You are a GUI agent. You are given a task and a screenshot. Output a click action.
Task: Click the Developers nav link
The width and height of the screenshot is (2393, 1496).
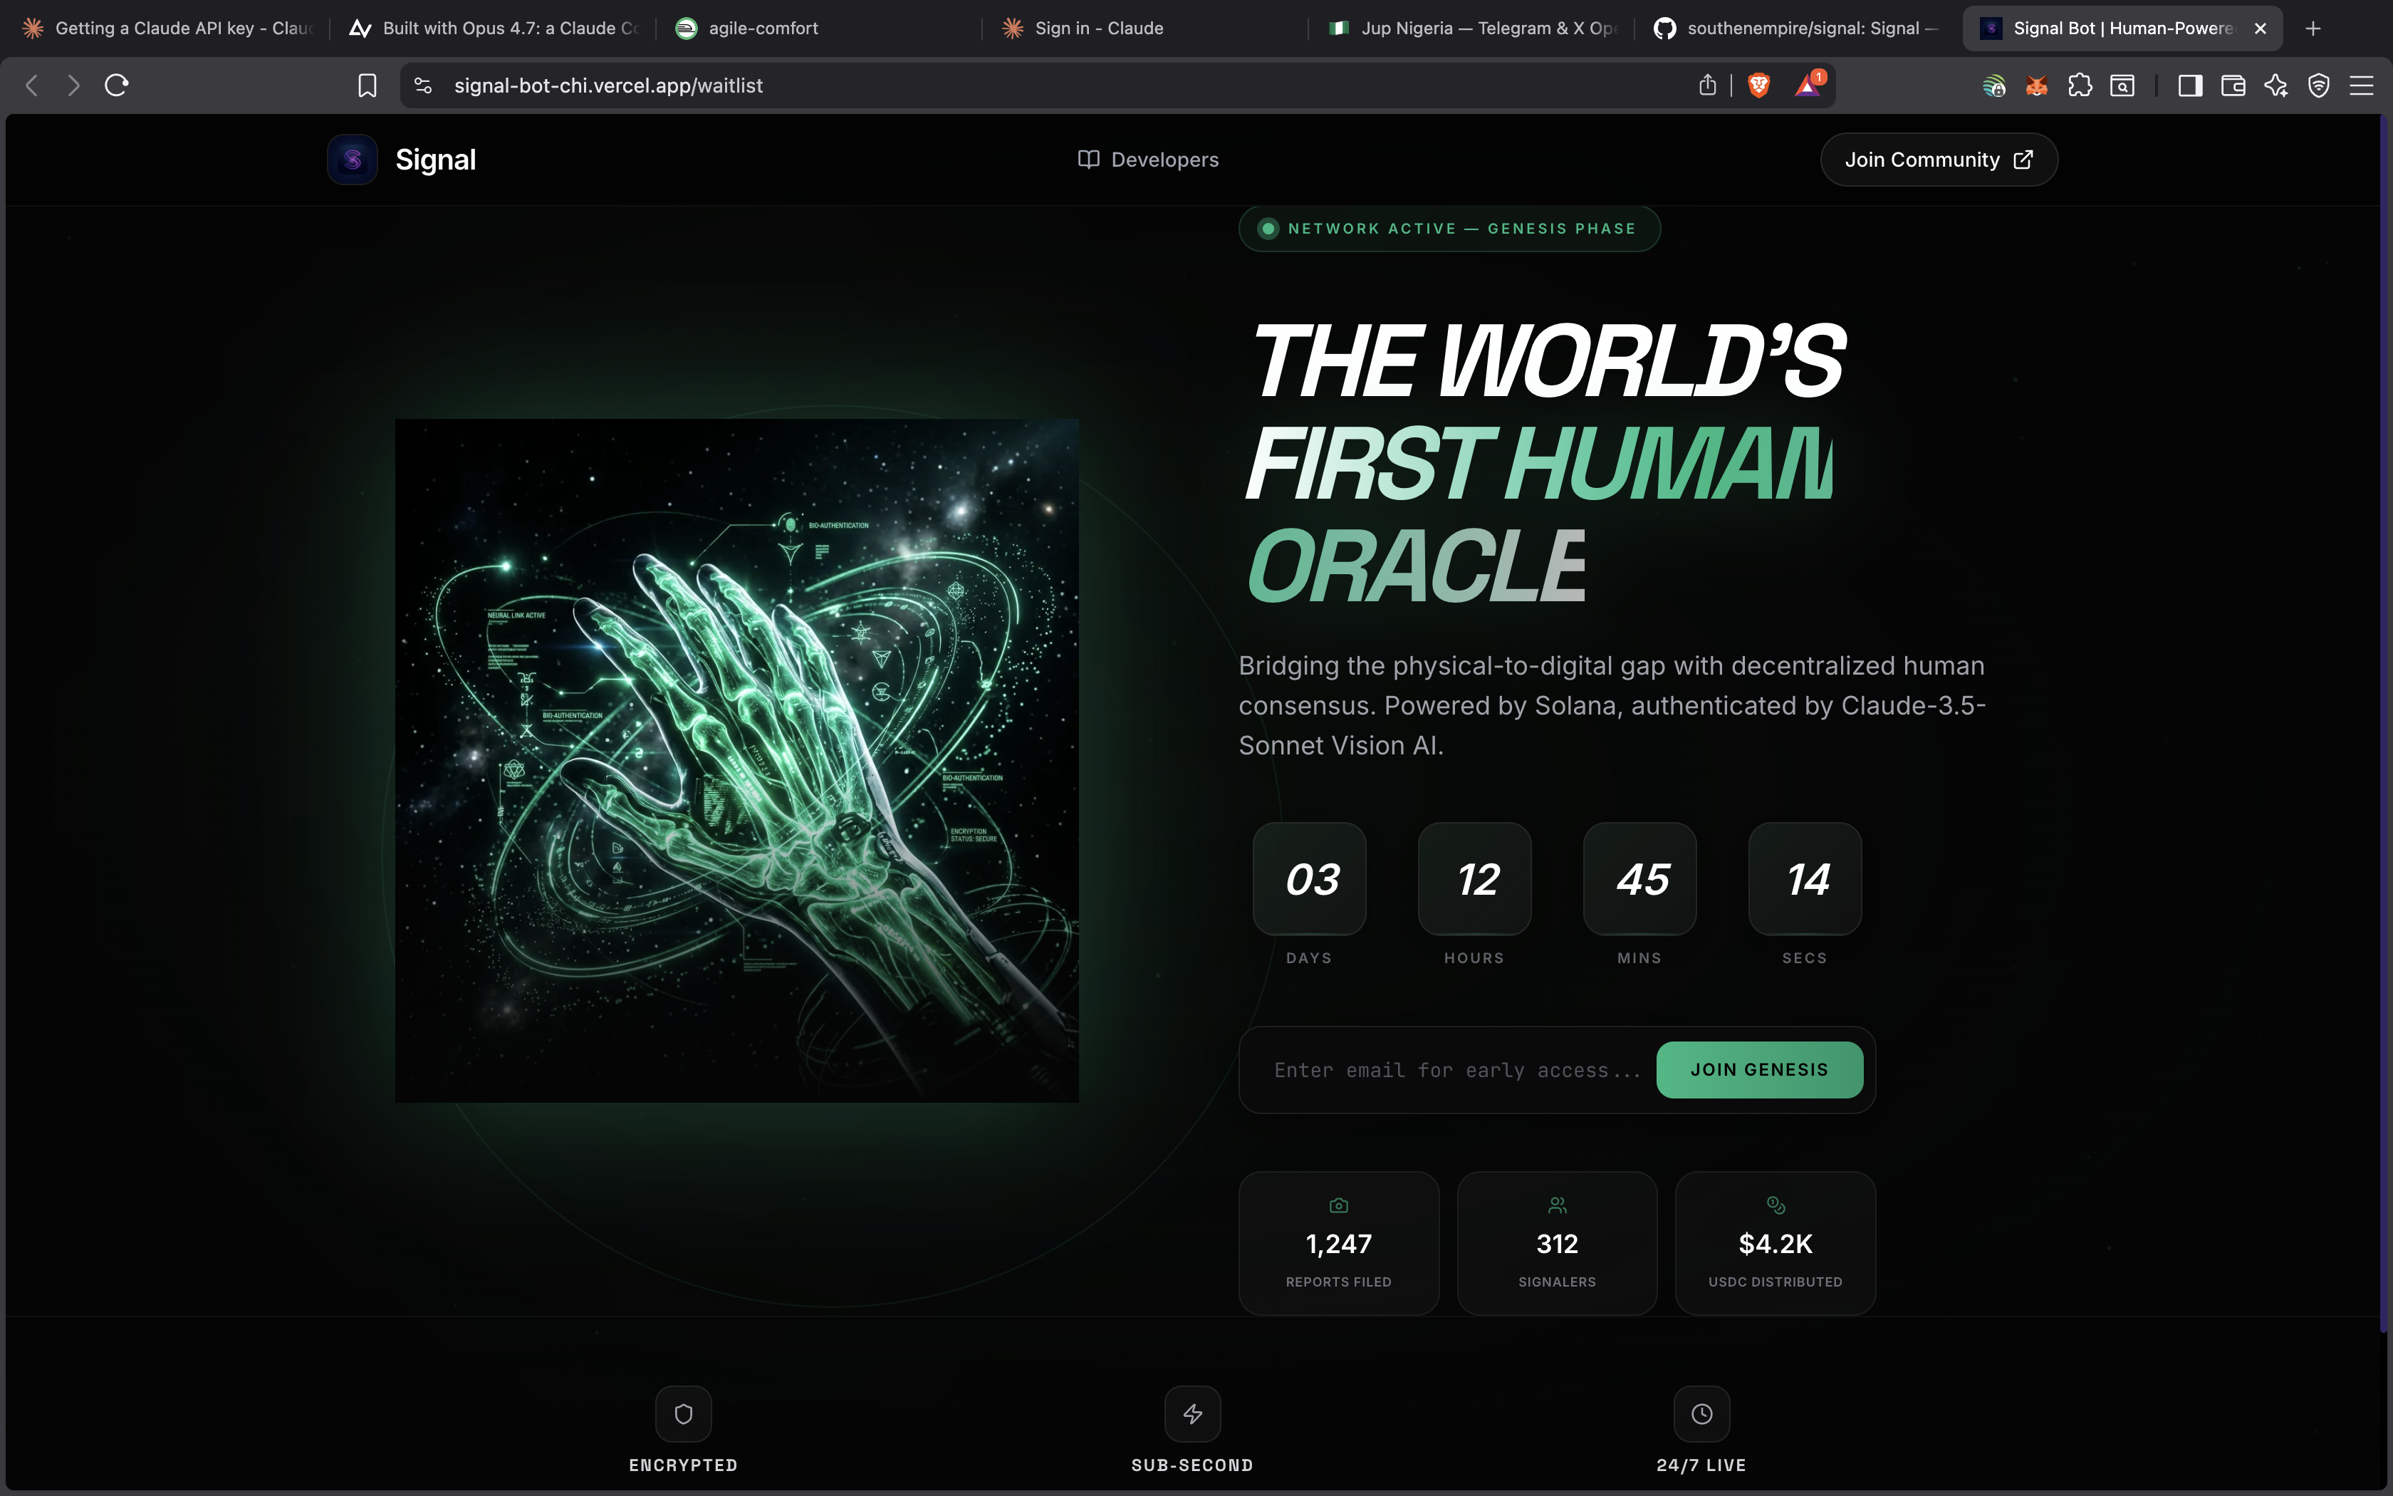[x=1148, y=160]
